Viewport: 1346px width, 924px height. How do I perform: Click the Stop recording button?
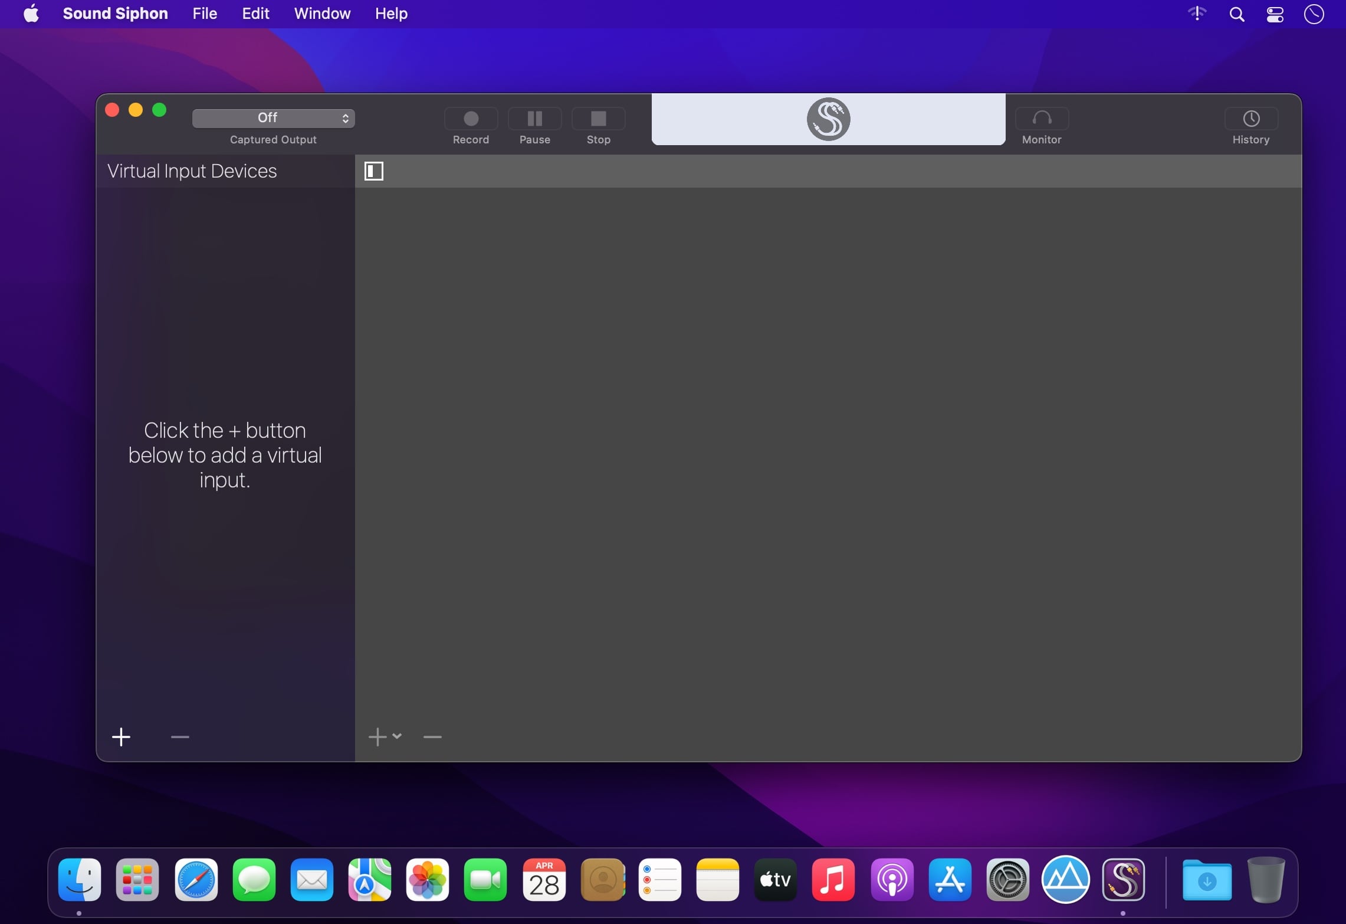(598, 119)
